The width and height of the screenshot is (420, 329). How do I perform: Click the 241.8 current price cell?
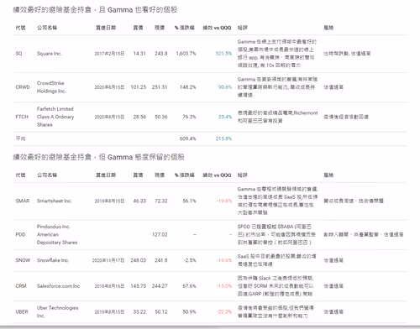coord(161,260)
